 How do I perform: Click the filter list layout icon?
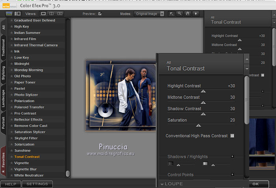point(17,13)
